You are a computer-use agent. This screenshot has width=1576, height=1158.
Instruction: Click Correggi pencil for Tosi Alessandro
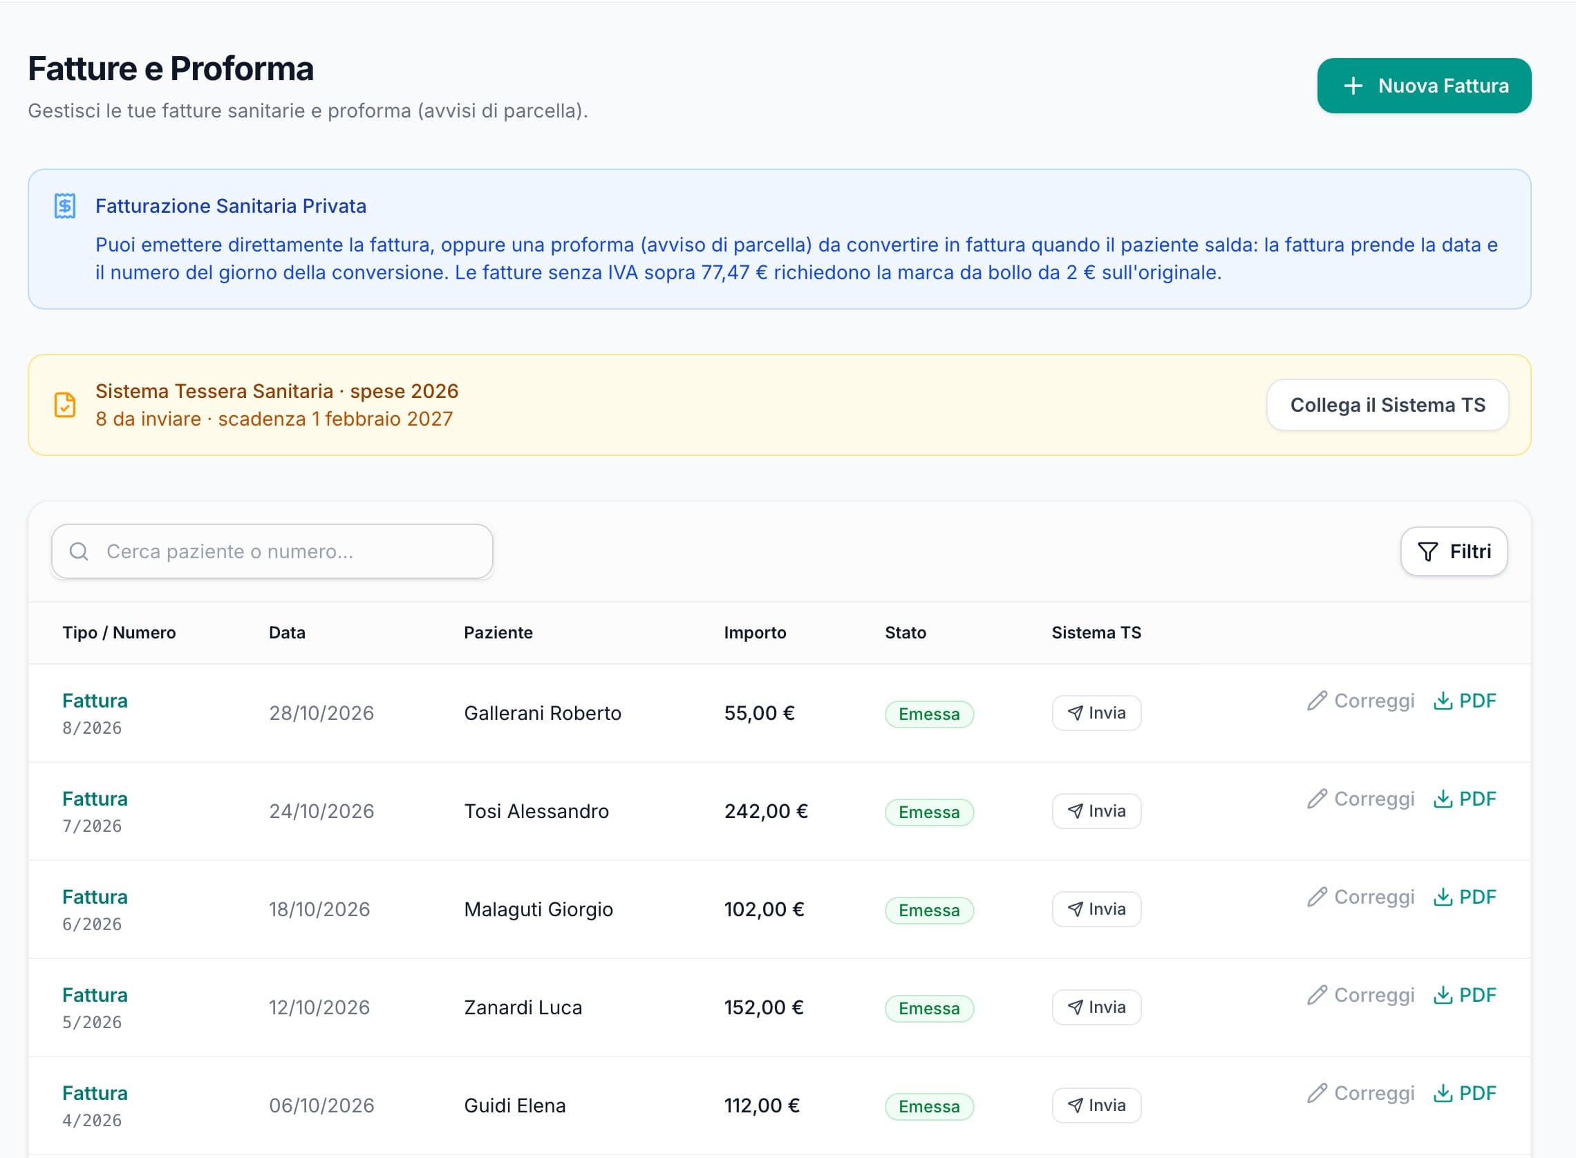coord(1360,799)
